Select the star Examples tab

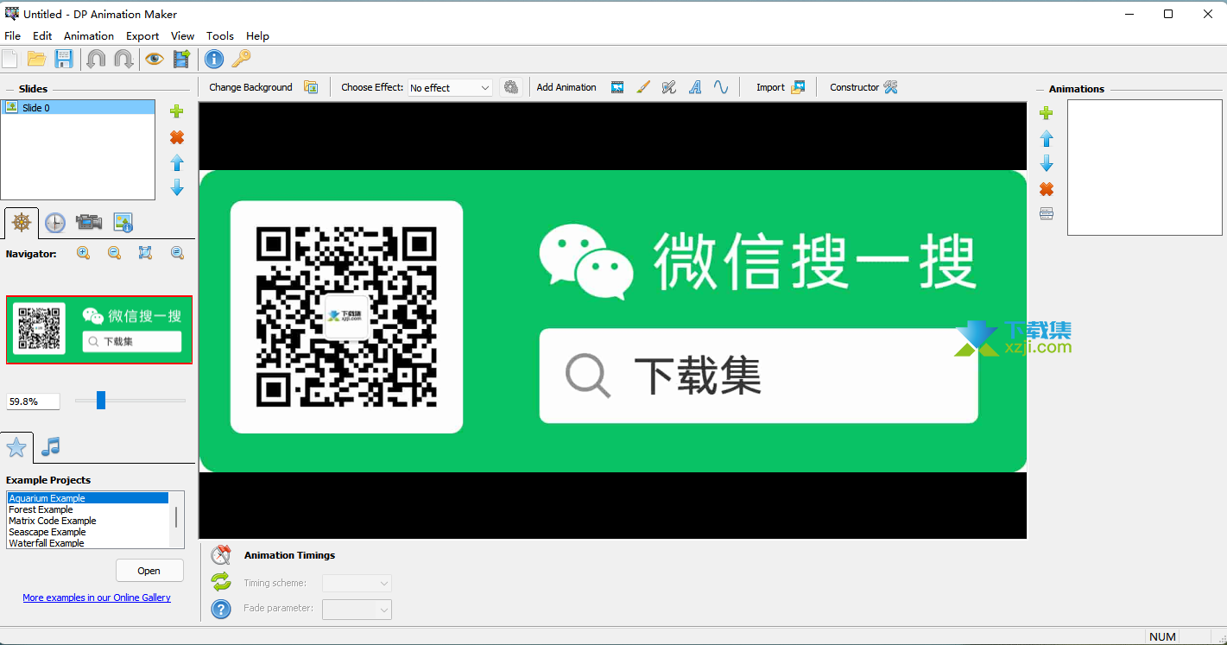point(16,447)
